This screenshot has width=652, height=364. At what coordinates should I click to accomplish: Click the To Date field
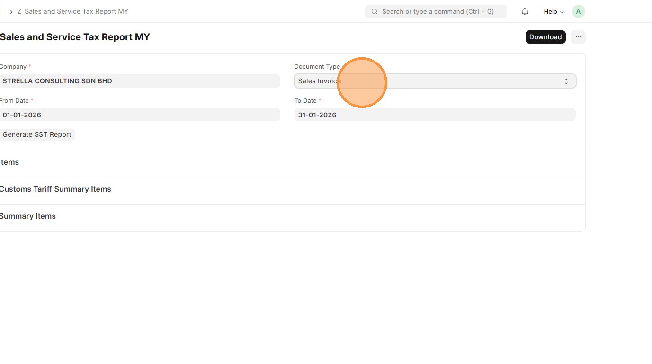[435, 115]
